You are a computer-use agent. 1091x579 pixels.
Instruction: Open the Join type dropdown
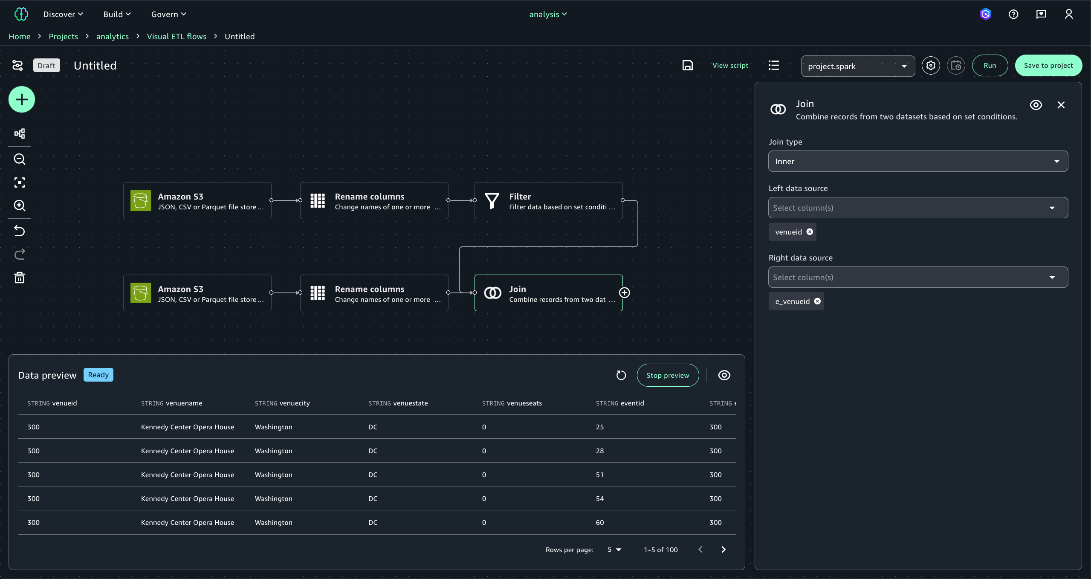tap(918, 161)
